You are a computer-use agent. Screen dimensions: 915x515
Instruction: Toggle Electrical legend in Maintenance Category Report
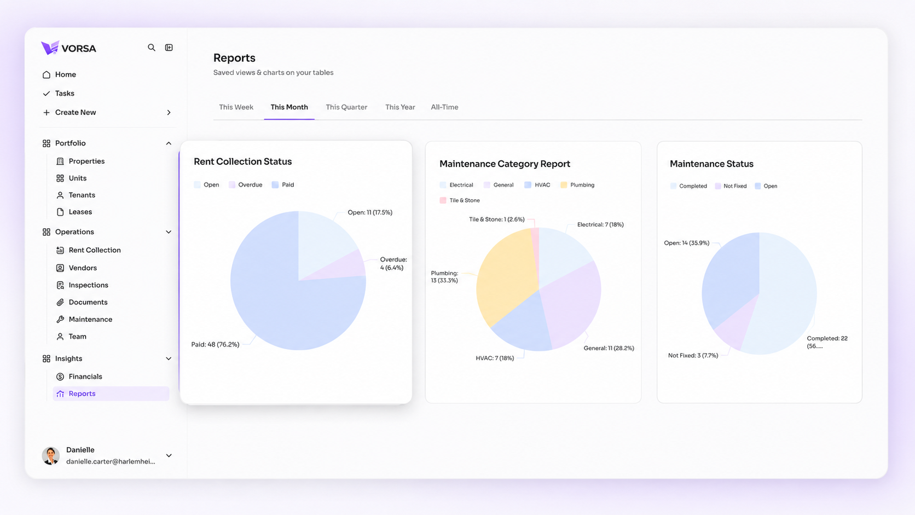[456, 185]
